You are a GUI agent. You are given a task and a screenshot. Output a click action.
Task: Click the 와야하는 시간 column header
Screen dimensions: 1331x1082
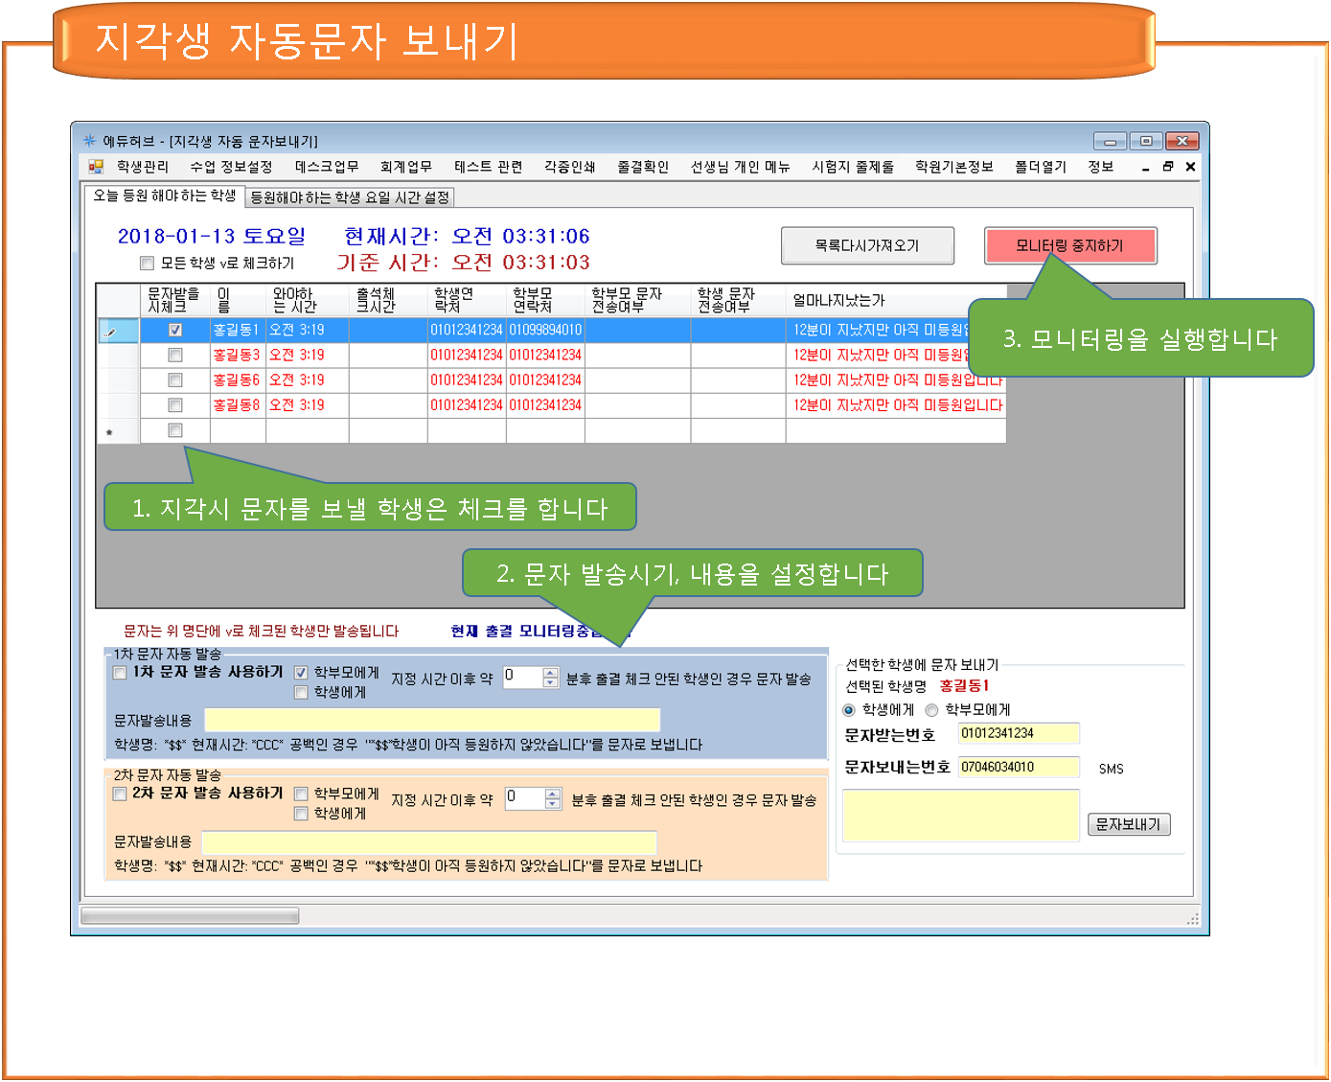pyautogui.click(x=307, y=300)
